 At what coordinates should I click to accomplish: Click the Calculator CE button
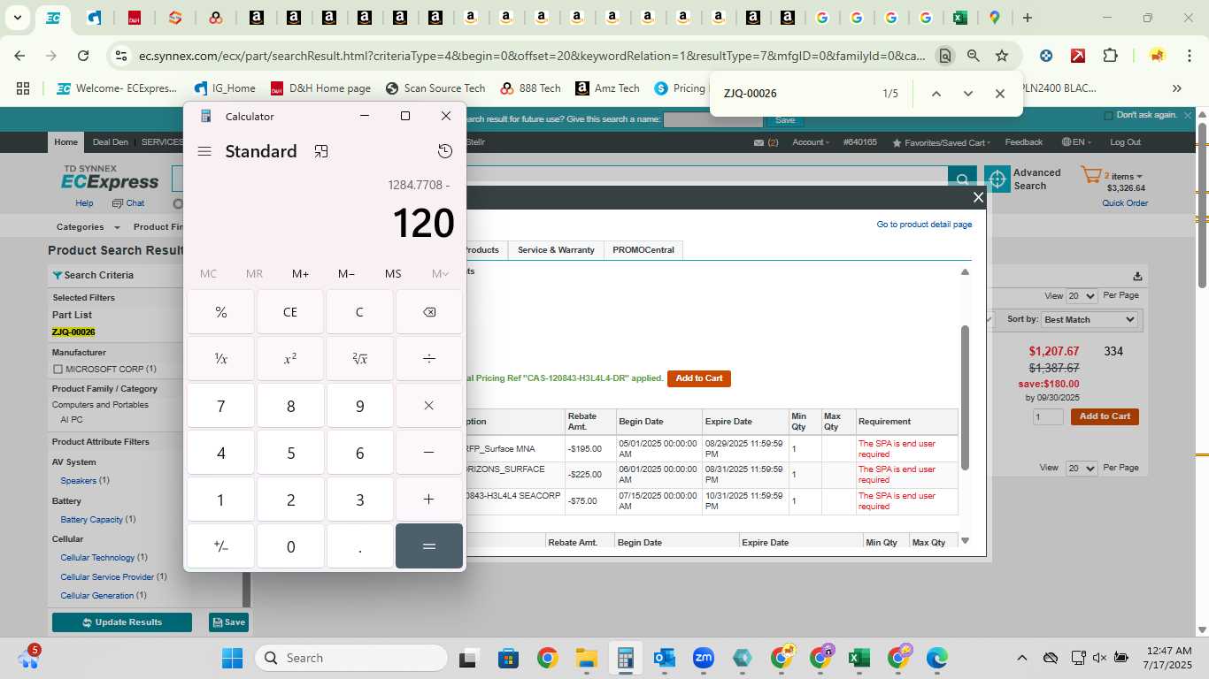290,312
